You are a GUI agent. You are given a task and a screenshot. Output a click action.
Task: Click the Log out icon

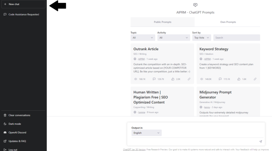[5, 150]
